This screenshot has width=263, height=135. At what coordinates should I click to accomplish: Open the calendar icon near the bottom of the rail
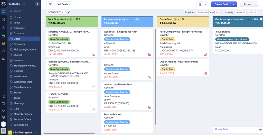(3, 104)
